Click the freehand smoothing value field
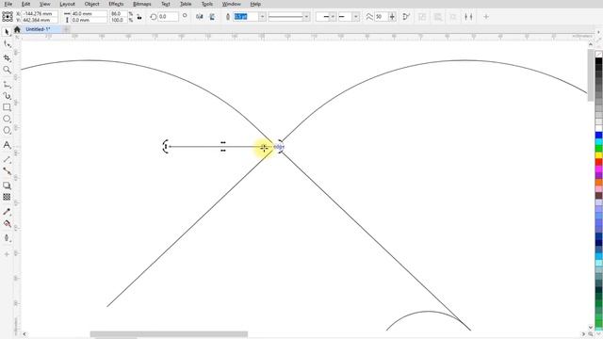 tap(382, 17)
